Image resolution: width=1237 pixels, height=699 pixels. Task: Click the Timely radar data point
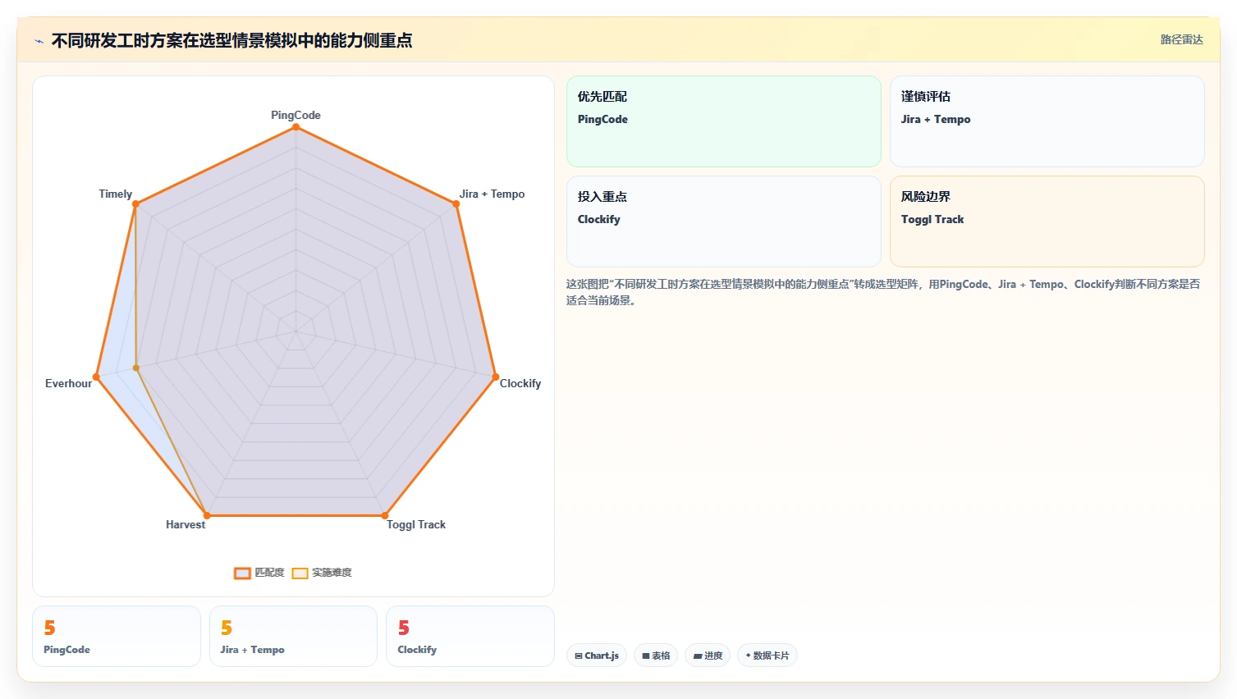tap(135, 204)
